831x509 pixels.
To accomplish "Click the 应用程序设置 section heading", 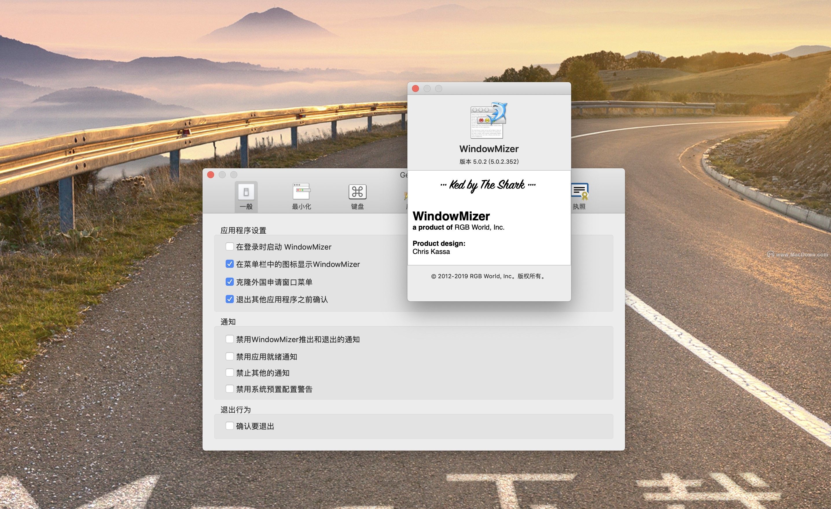I will tap(244, 230).
